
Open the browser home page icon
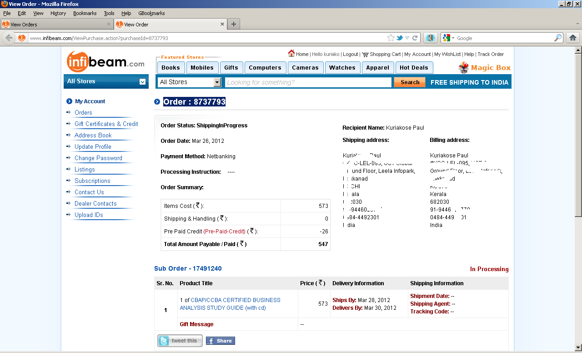coord(572,38)
